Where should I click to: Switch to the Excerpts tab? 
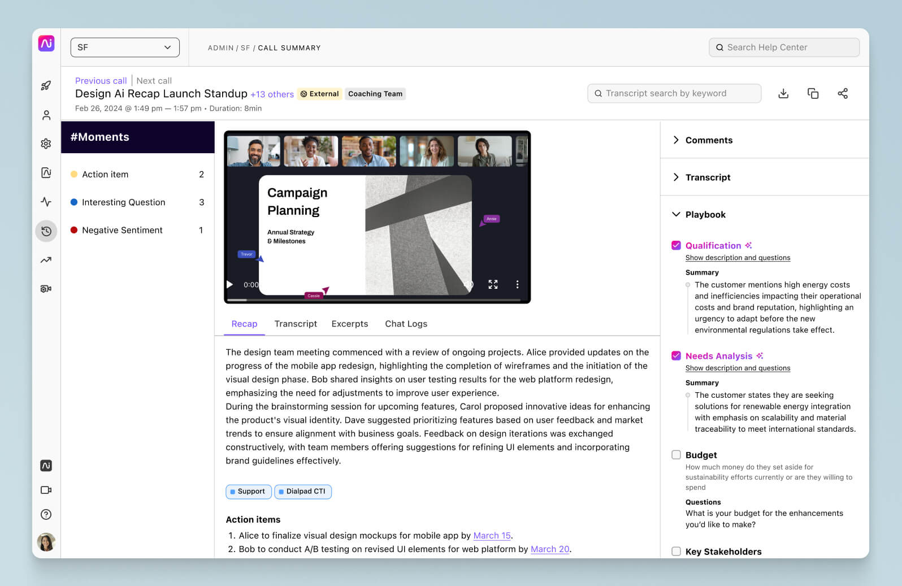tap(350, 324)
